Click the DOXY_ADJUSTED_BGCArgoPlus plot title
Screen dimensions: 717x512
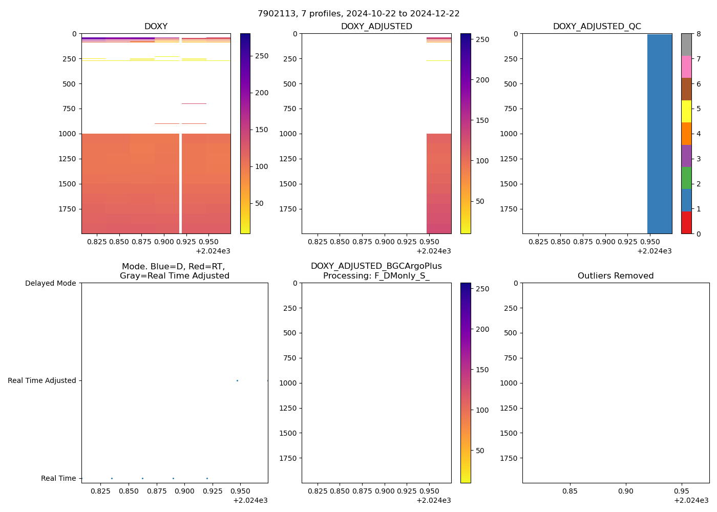[x=376, y=271]
